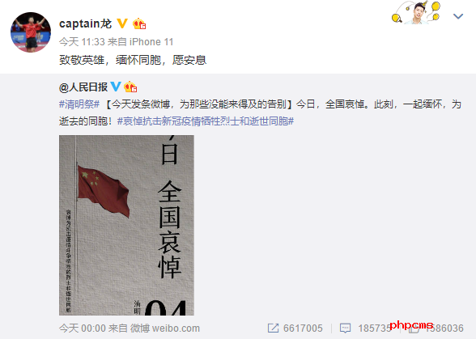Open captain龙's profile avatar photo
This screenshot has width=476, height=339.
31,32
